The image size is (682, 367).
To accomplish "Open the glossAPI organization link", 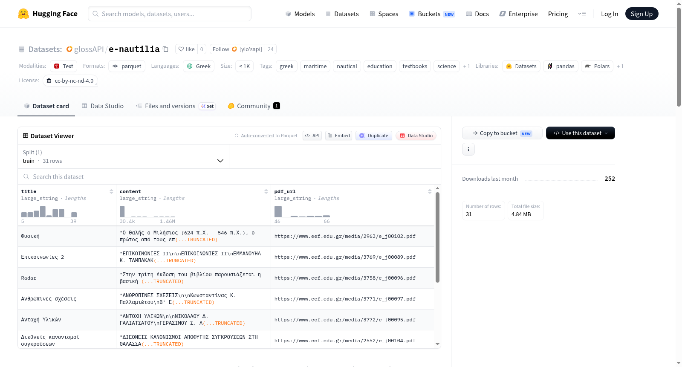I will [89, 49].
